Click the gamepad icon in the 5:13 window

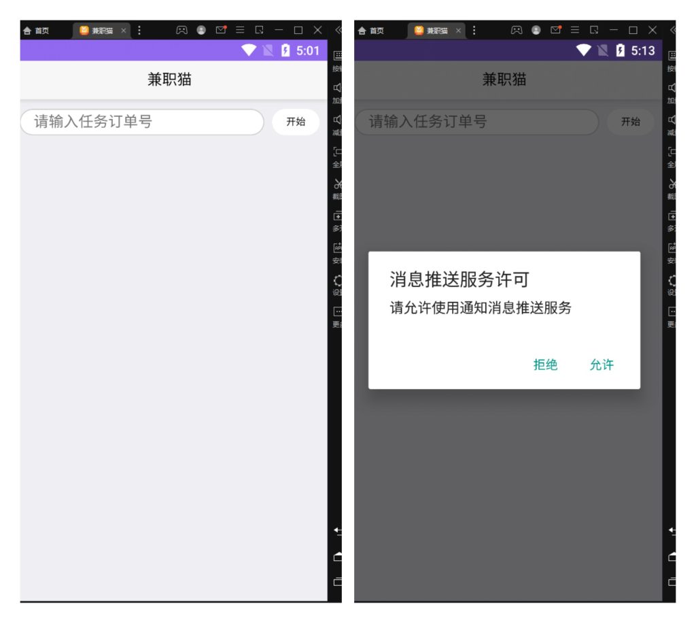(517, 30)
